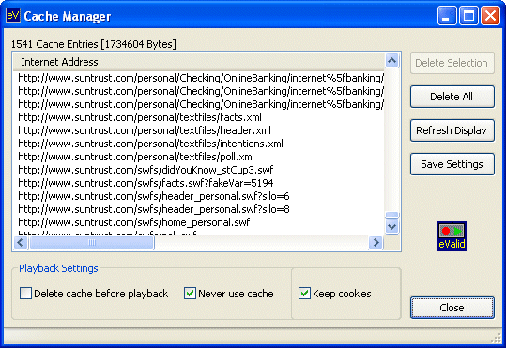Maximize the Cache Manager window
The height and width of the screenshot is (348, 506).
[468, 16]
